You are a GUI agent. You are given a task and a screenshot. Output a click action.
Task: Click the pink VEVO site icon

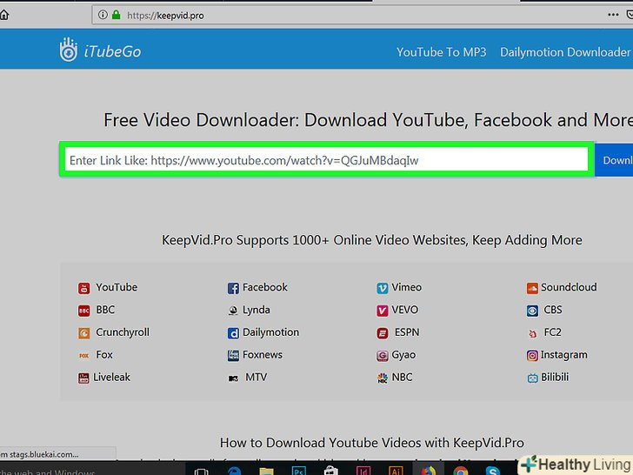[x=383, y=311]
